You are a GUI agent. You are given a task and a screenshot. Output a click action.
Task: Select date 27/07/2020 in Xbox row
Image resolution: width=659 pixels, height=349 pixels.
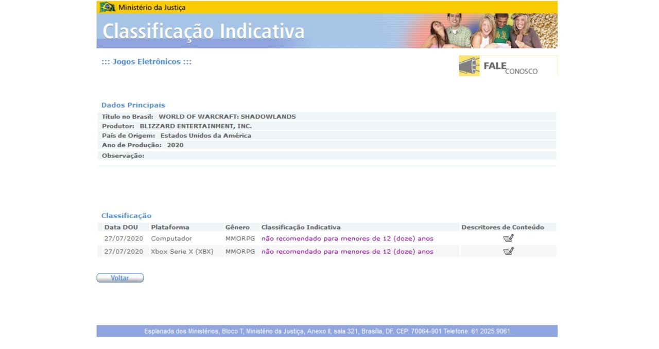click(x=124, y=251)
